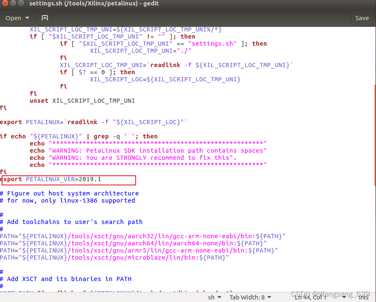Viewport: 376px width, 302px height.
Task: Open the 'sh' syntax highlighting selector
Action: pos(214,297)
